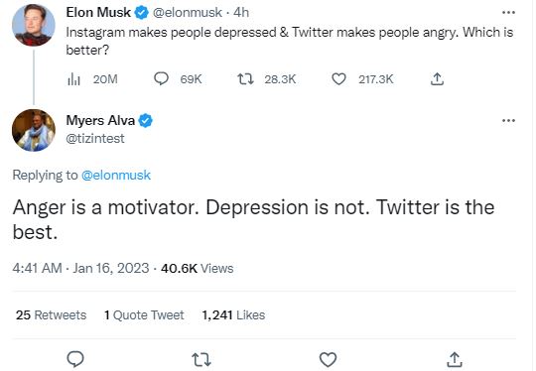The image size is (536, 371).
Task: Share Myers Alva's reply tweet
Action: [x=455, y=359]
